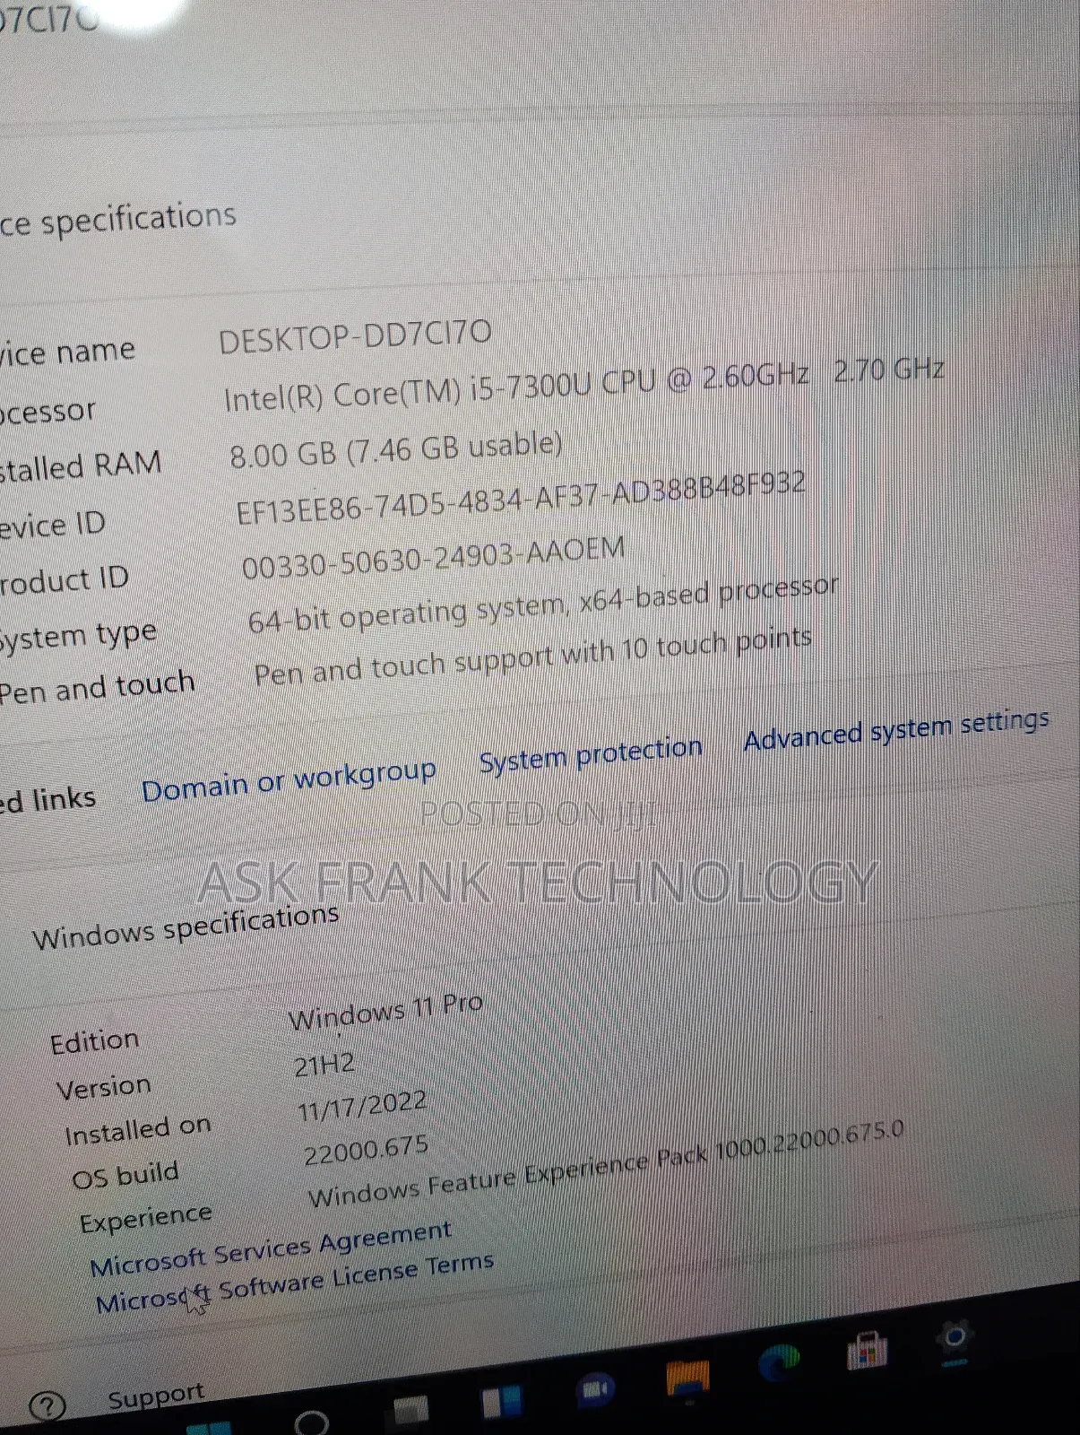Select version value 21H2
This screenshot has height=1435, width=1080.
324,1065
